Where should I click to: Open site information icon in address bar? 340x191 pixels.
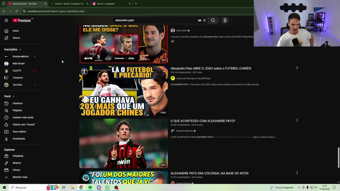pyautogui.click(x=24, y=11)
